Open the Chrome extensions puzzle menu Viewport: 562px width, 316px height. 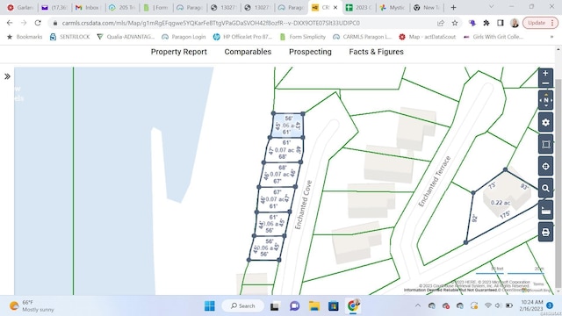point(486,23)
